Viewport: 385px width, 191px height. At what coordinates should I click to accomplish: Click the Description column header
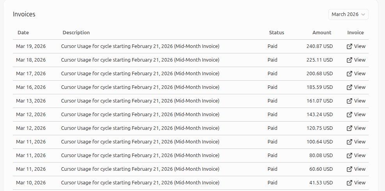(x=76, y=33)
